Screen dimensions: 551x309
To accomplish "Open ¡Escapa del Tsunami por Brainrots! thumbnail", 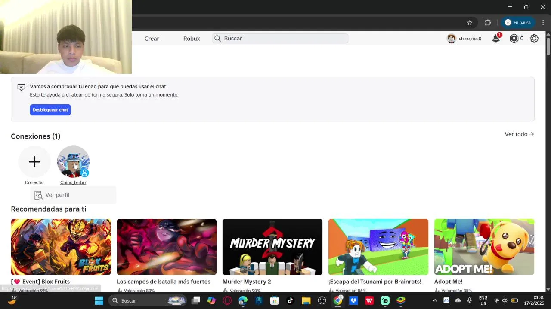I will tap(378, 247).
